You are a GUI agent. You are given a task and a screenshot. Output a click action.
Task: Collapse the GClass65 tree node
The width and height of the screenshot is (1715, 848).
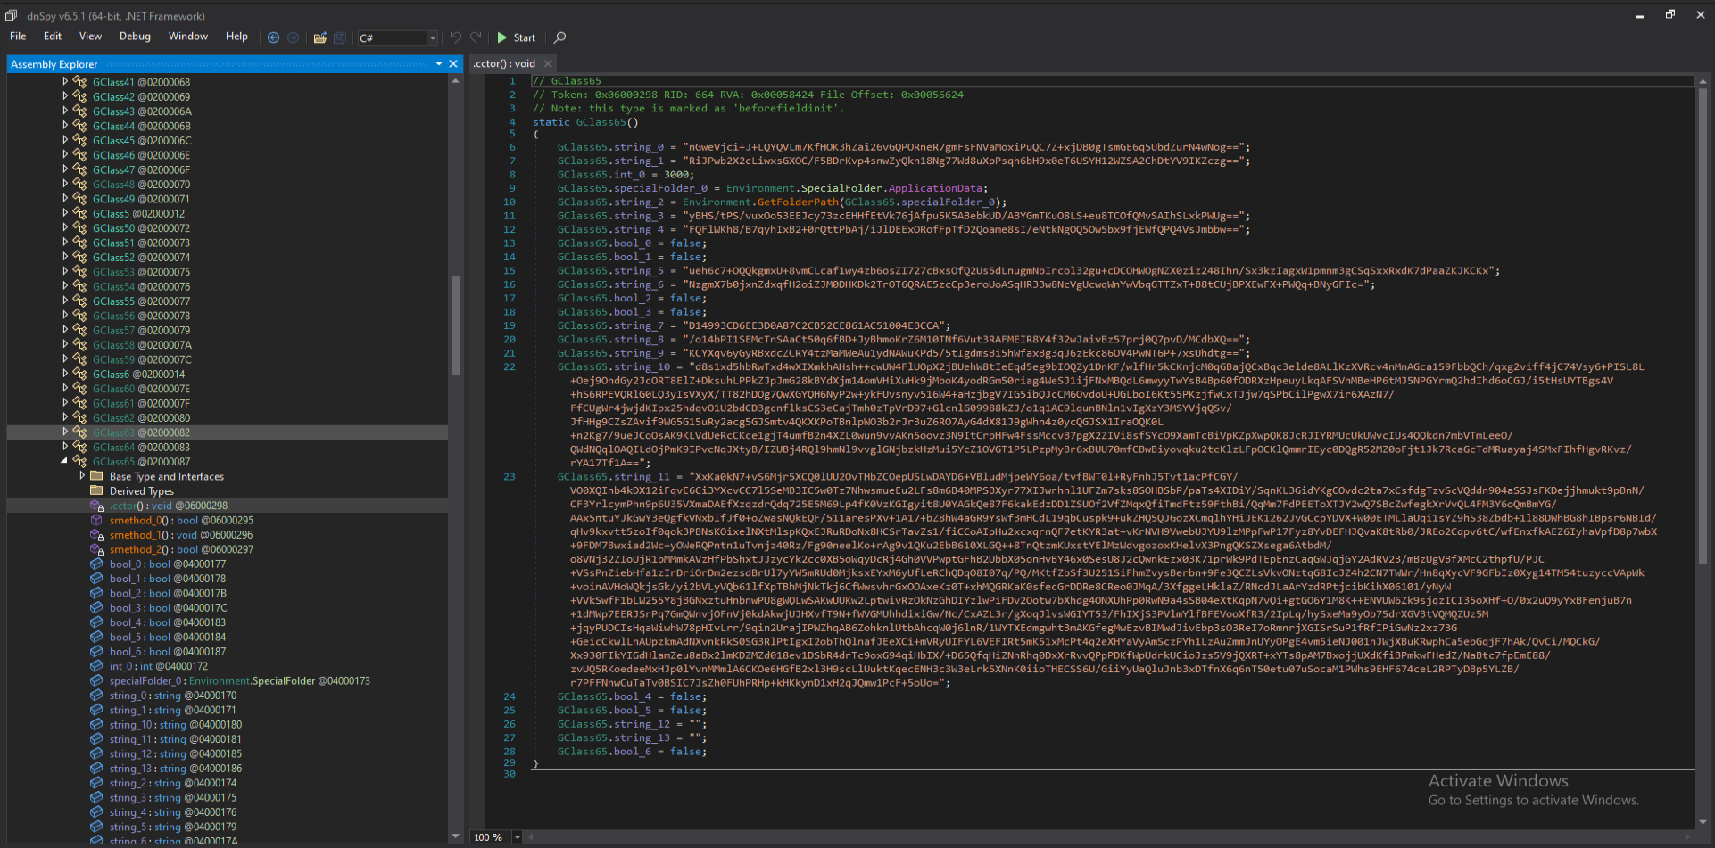point(64,461)
